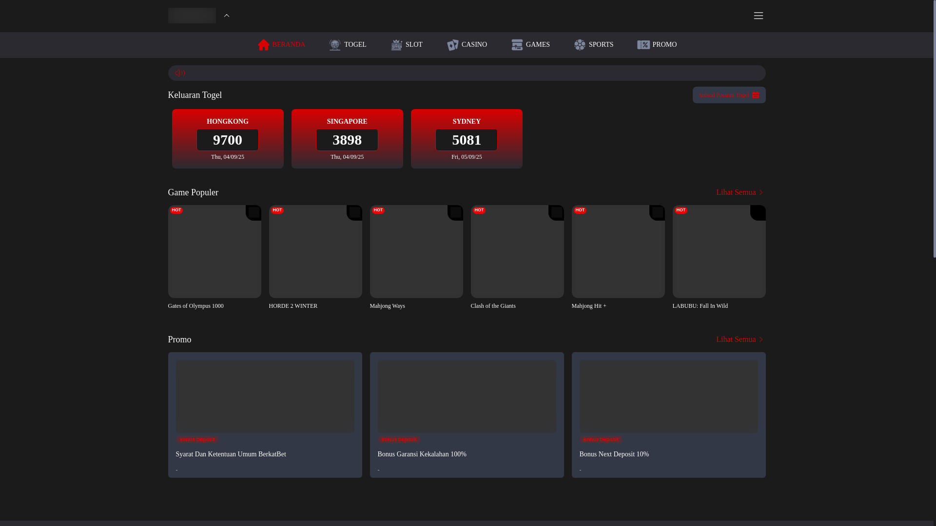
Task: Click HOT tag on Mahjong Ways
Action: 378,210
